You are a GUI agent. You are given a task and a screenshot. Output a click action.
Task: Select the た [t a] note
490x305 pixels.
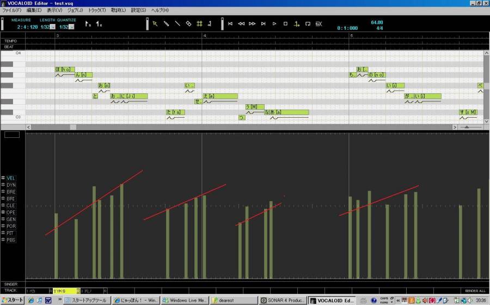[x=175, y=112]
